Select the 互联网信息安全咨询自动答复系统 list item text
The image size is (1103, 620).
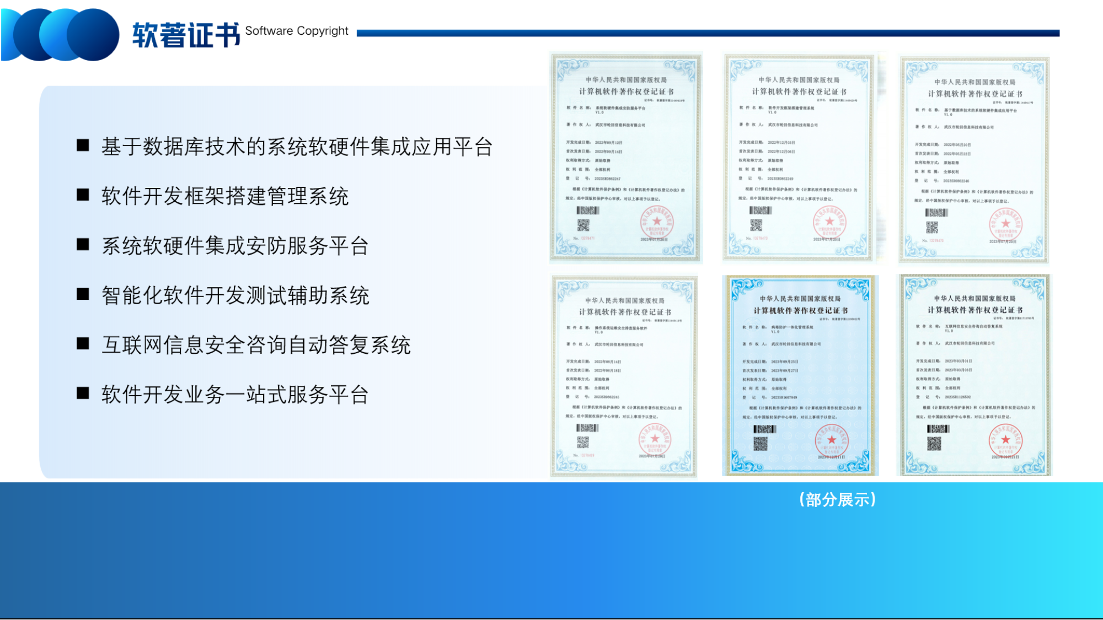tap(256, 345)
